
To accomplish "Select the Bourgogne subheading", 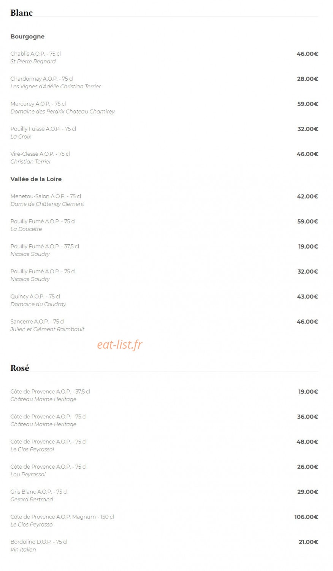I will point(27,37).
